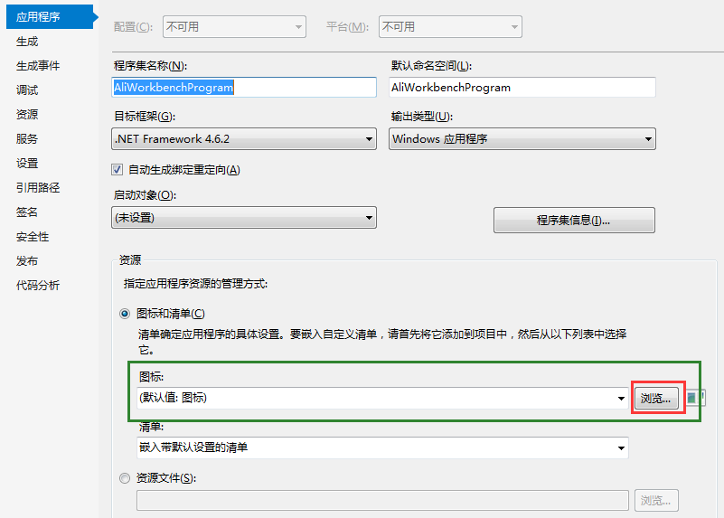Viewport: 724px width, 518px height.
Task: Go to the 资源 side tab
Action: [27, 115]
